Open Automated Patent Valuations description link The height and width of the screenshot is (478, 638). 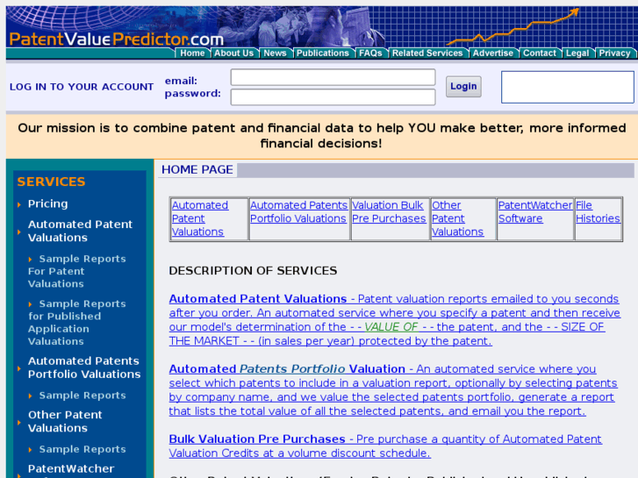pyautogui.click(x=395, y=320)
